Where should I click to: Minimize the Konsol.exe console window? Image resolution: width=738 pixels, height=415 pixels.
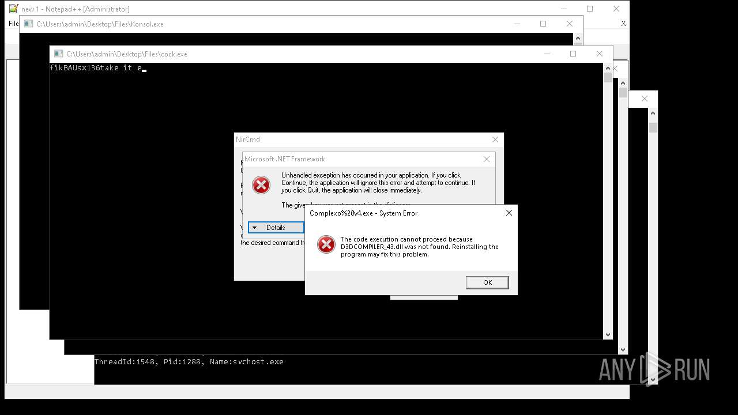pos(517,24)
